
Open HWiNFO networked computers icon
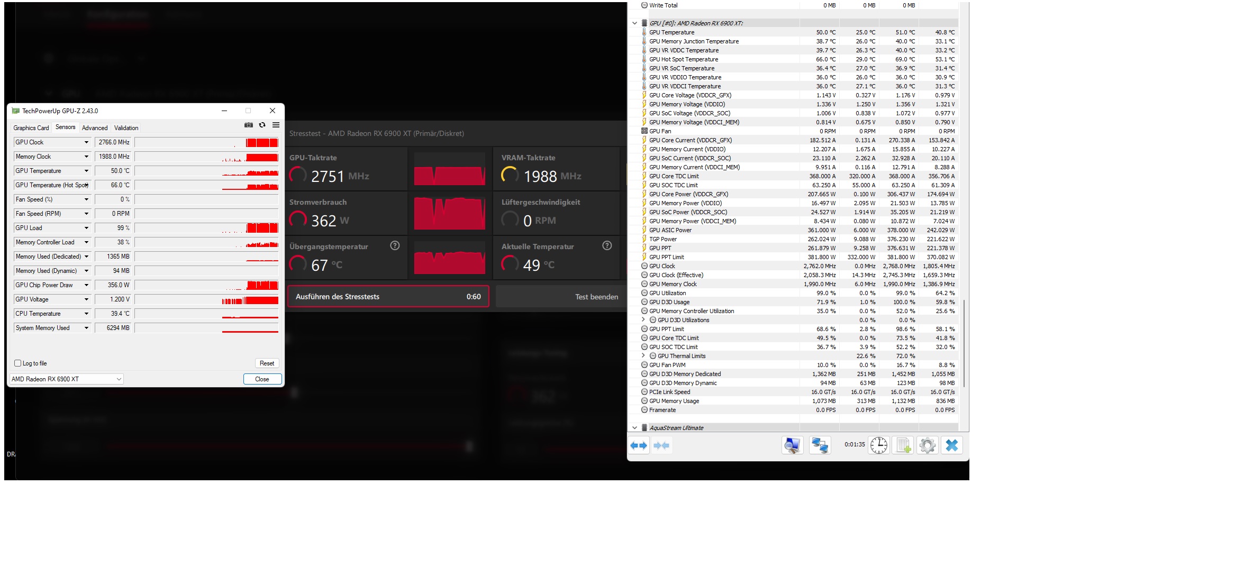(820, 445)
